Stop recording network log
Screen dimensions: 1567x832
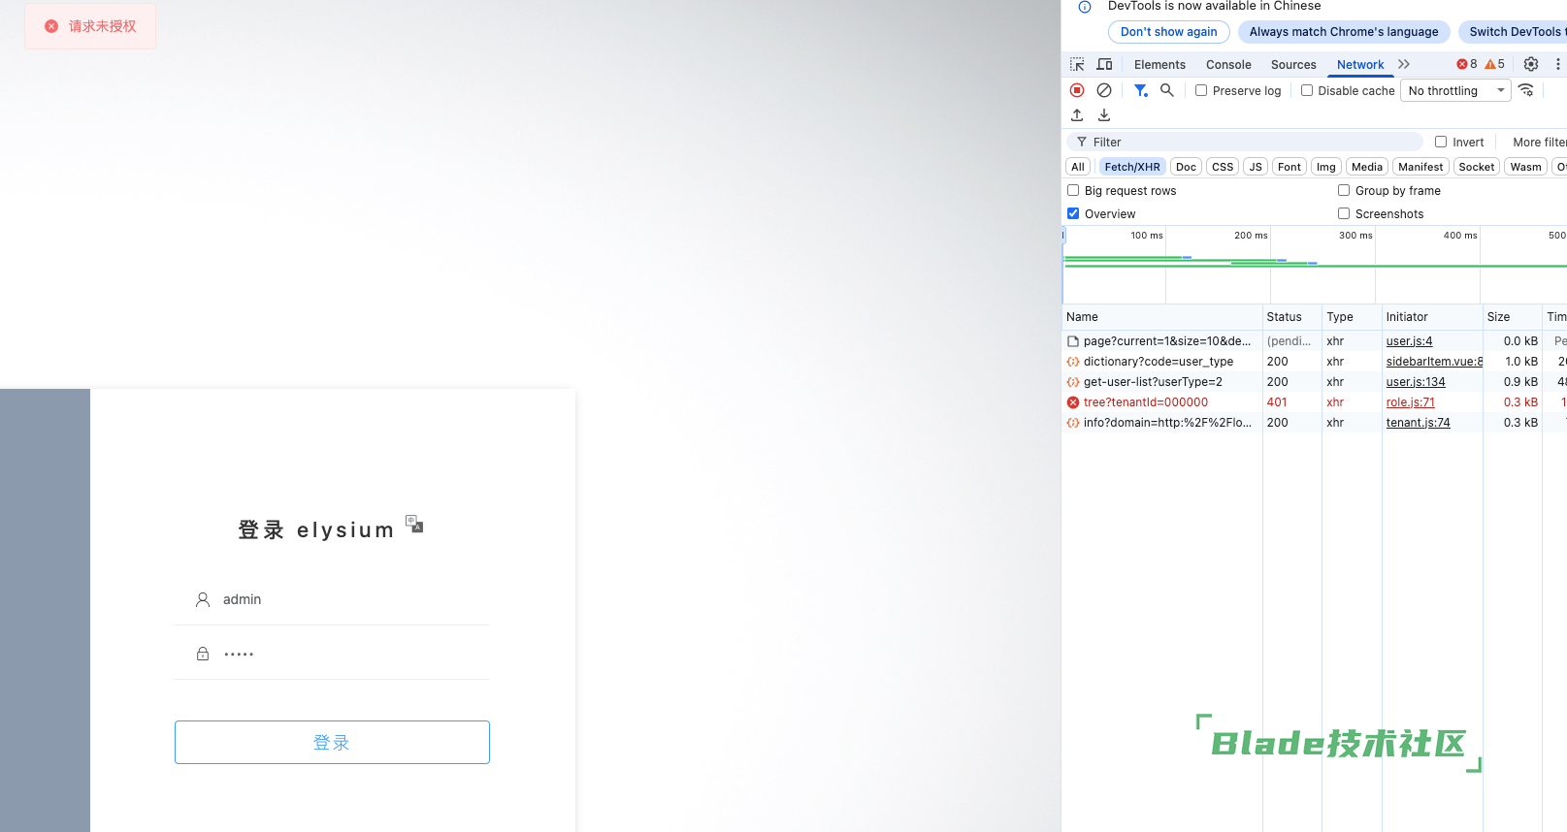(x=1077, y=90)
